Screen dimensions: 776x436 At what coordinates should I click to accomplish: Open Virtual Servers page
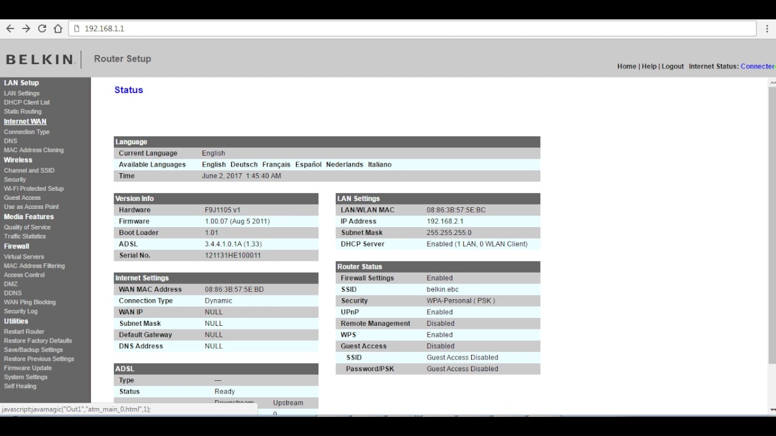pos(24,257)
